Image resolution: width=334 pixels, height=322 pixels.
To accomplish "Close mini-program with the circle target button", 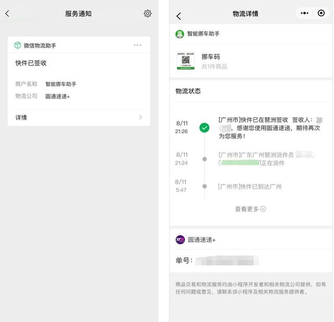I will (x=321, y=13).
